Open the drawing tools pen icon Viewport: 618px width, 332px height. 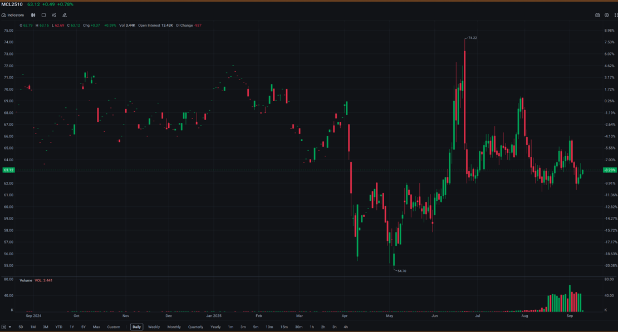click(64, 15)
